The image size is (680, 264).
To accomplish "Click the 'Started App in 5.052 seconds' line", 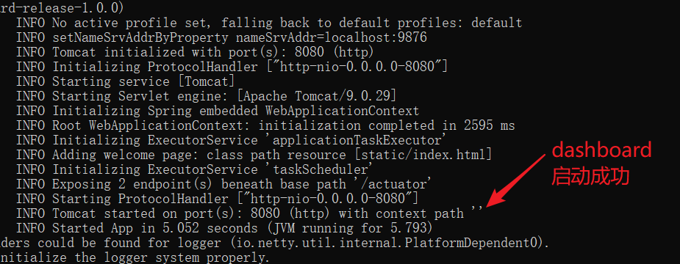I will [x=224, y=227].
